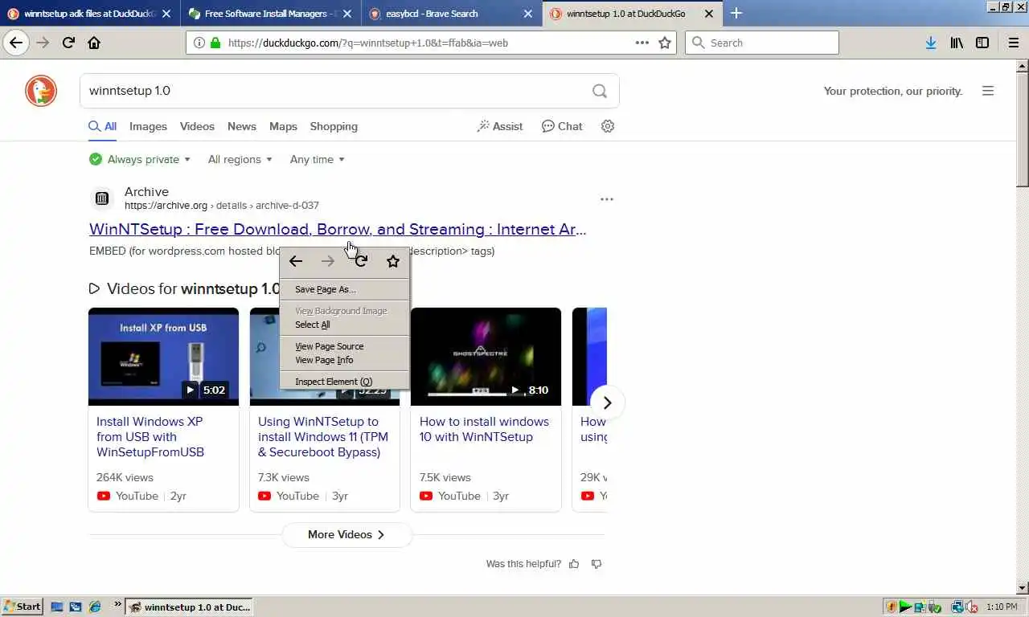Screen dimensions: 1029x617
Task: Close the winntsetup 1.0 browser tab
Action: point(708,14)
